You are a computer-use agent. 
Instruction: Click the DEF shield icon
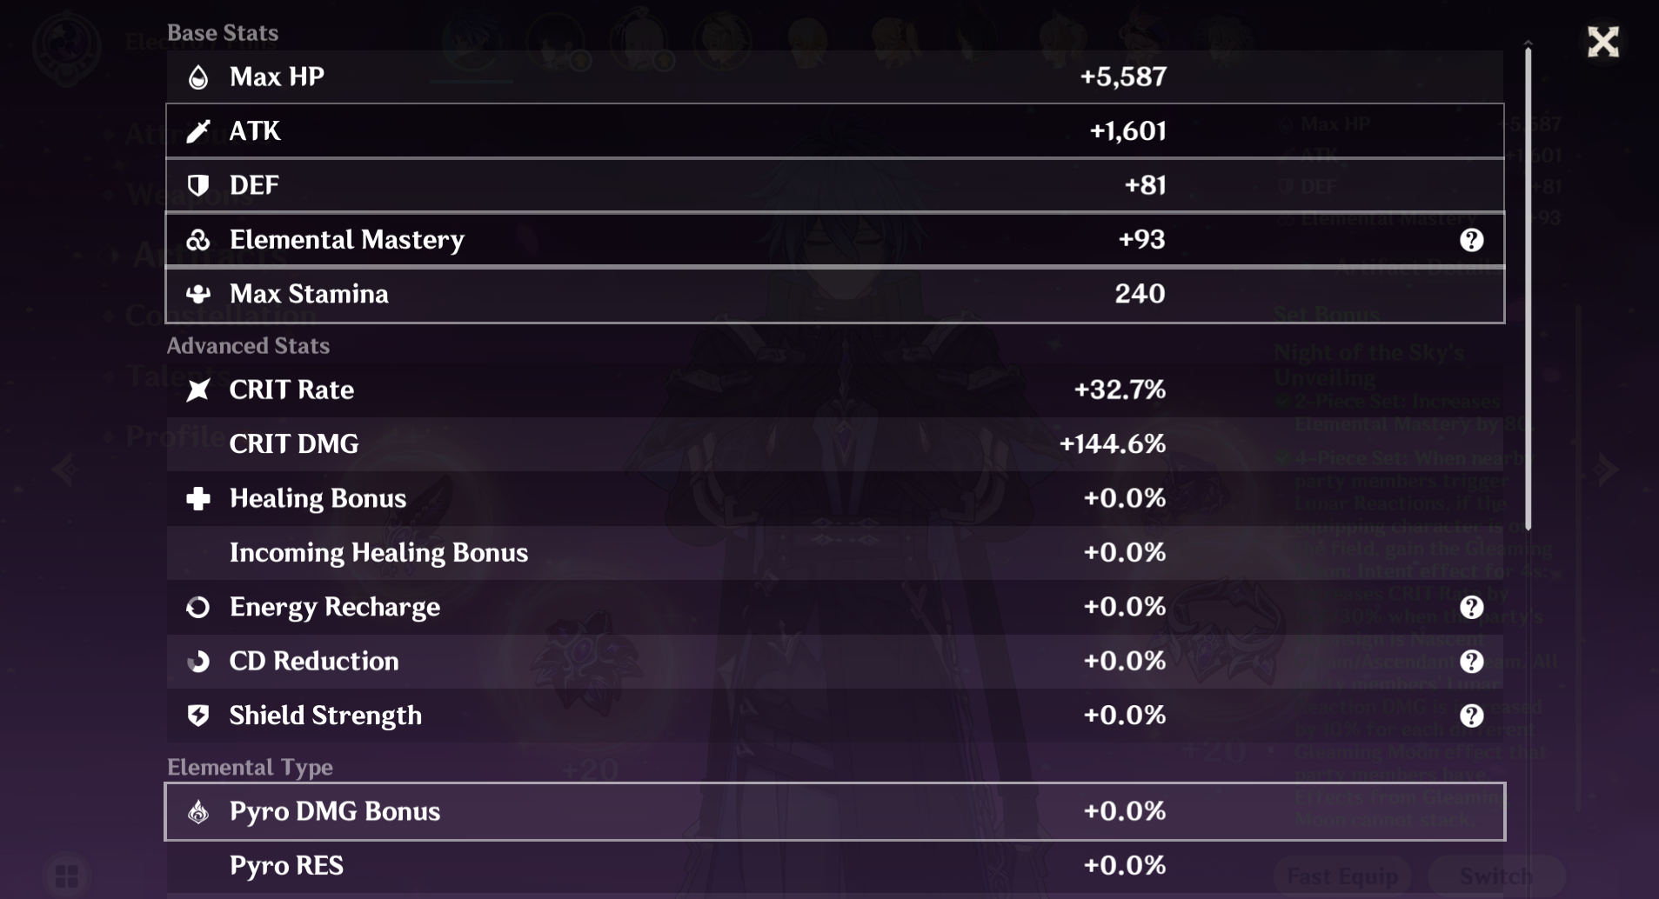click(x=198, y=185)
